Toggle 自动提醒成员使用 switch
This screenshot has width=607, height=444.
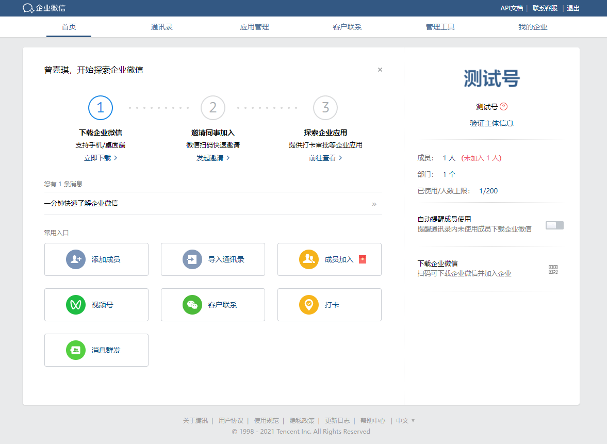(x=554, y=225)
